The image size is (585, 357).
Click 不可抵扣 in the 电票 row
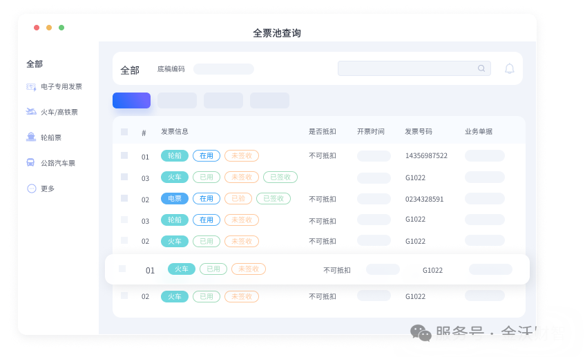coord(323,199)
